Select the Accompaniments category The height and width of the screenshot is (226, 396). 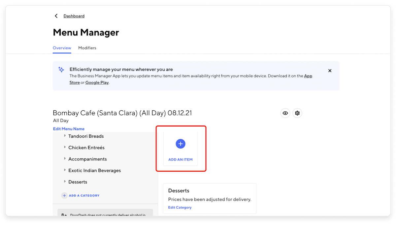87,159
